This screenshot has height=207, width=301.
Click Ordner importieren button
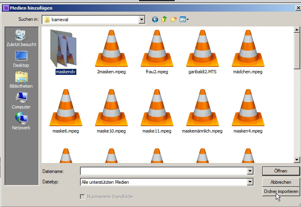(281, 191)
